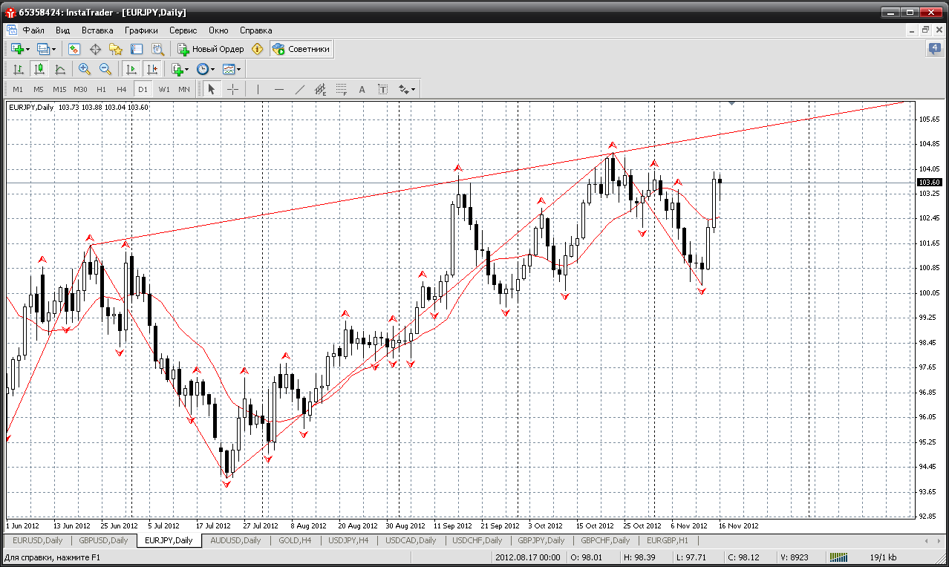
Task: Select the Fibonacci retracement tool
Action: [x=341, y=89]
